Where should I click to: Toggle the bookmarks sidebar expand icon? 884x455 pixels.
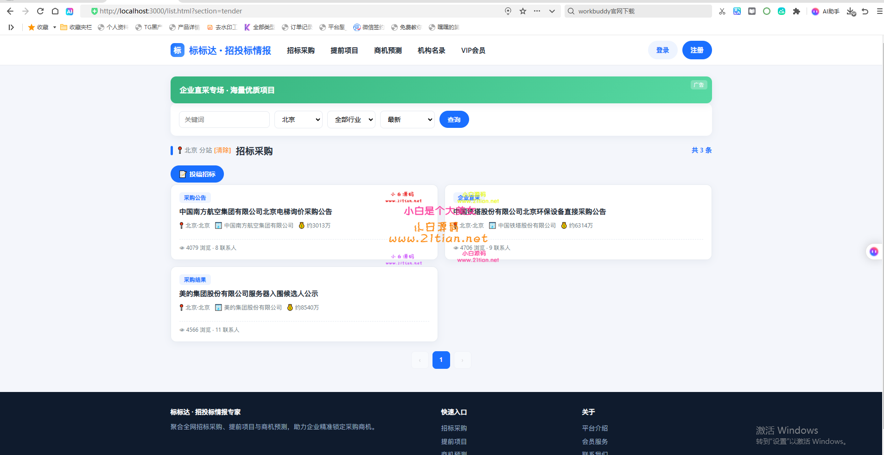pyautogui.click(x=11, y=27)
